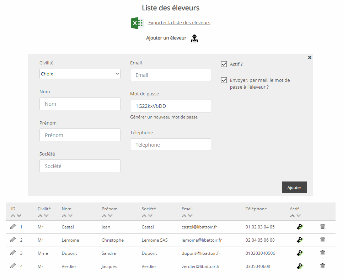Open the Civilité Choix dropdown
Screen dimensions: 343x279
coord(80,74)
